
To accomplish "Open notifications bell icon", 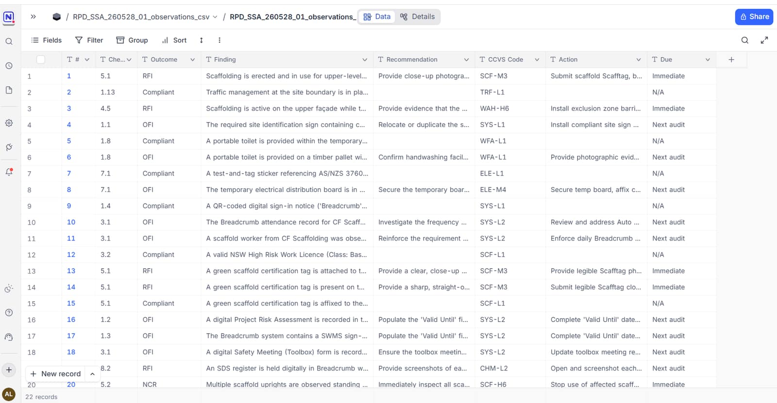I will 9,172.
